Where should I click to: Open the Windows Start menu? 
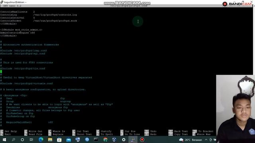pyautogui.click(x=4, y=139)
